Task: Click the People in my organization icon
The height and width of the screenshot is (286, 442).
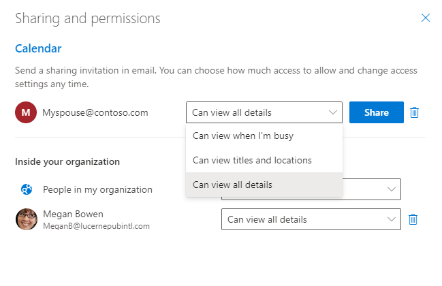Action: pos(27,189)
